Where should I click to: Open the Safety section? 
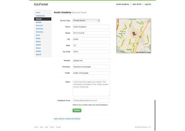pos(38,51)
